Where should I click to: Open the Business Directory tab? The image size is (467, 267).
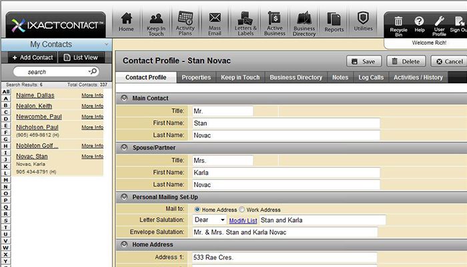[x=296, y=77]
